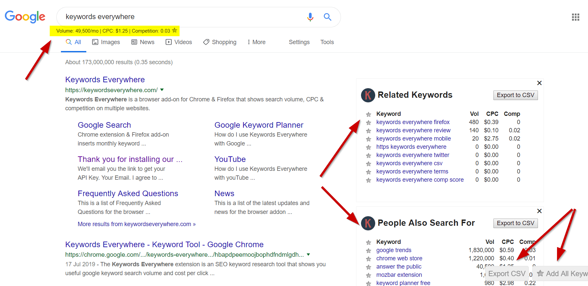Expand dropdown next to chrome.google.com URL
Image resolution: width=588 pixels, height=286 pixels.
click(x=308, y=254)
